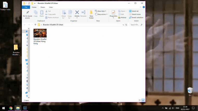Click File Explorer taskbar icon
The height and width of the screenshot is (111, 198).
click(x=18, y=108)
